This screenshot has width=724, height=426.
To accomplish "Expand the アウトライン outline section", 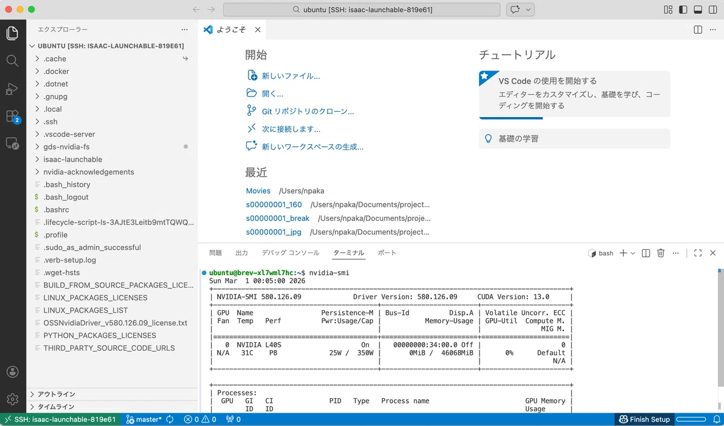I will (x=112, y=394).
